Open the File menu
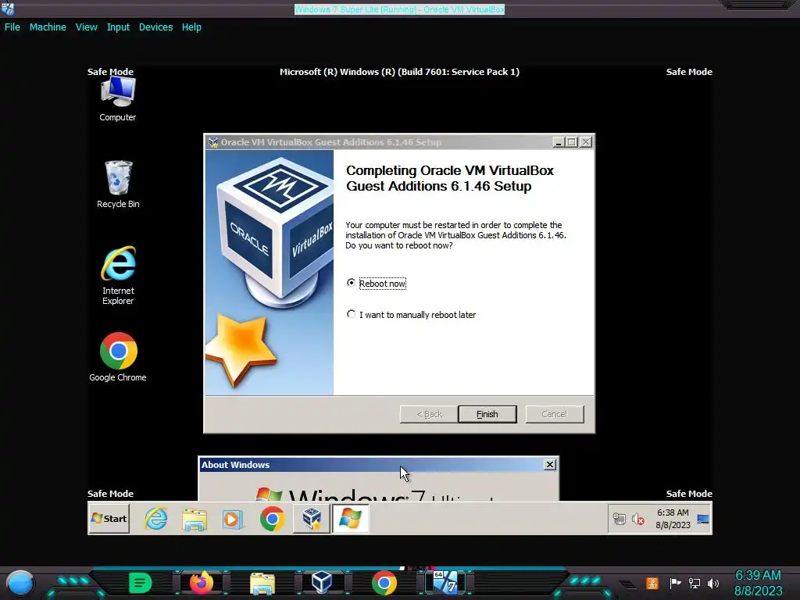 [12, 27]
